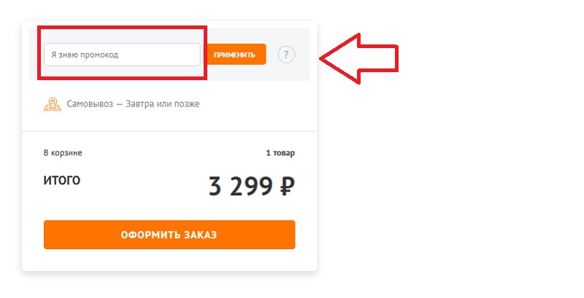Click the divider line above cart summary
This screenshot has height=298, width=584.
tap(169, 131)
